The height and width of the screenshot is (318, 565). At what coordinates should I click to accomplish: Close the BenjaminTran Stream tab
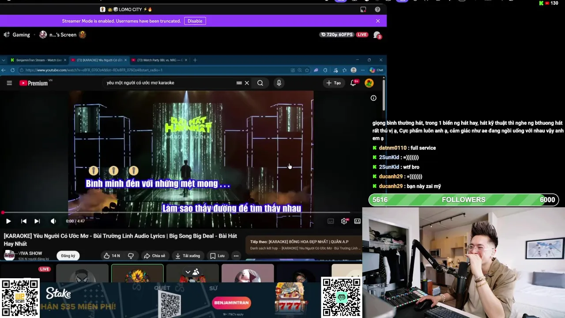tap(65, 60)
